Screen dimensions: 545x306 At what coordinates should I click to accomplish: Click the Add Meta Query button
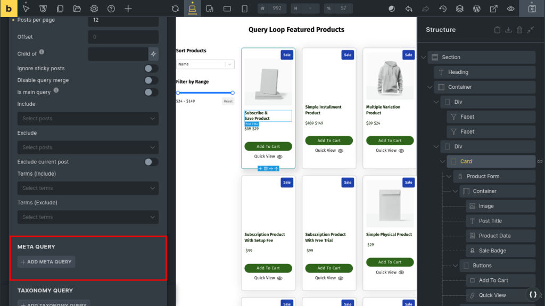(46, 262)
